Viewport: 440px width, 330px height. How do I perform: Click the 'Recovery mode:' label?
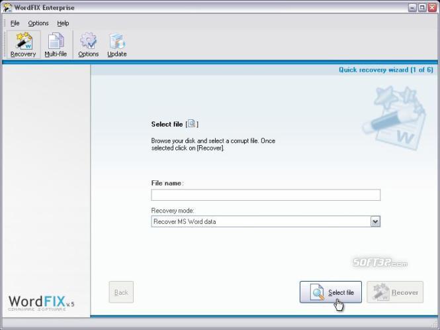(x=173, y=211)
